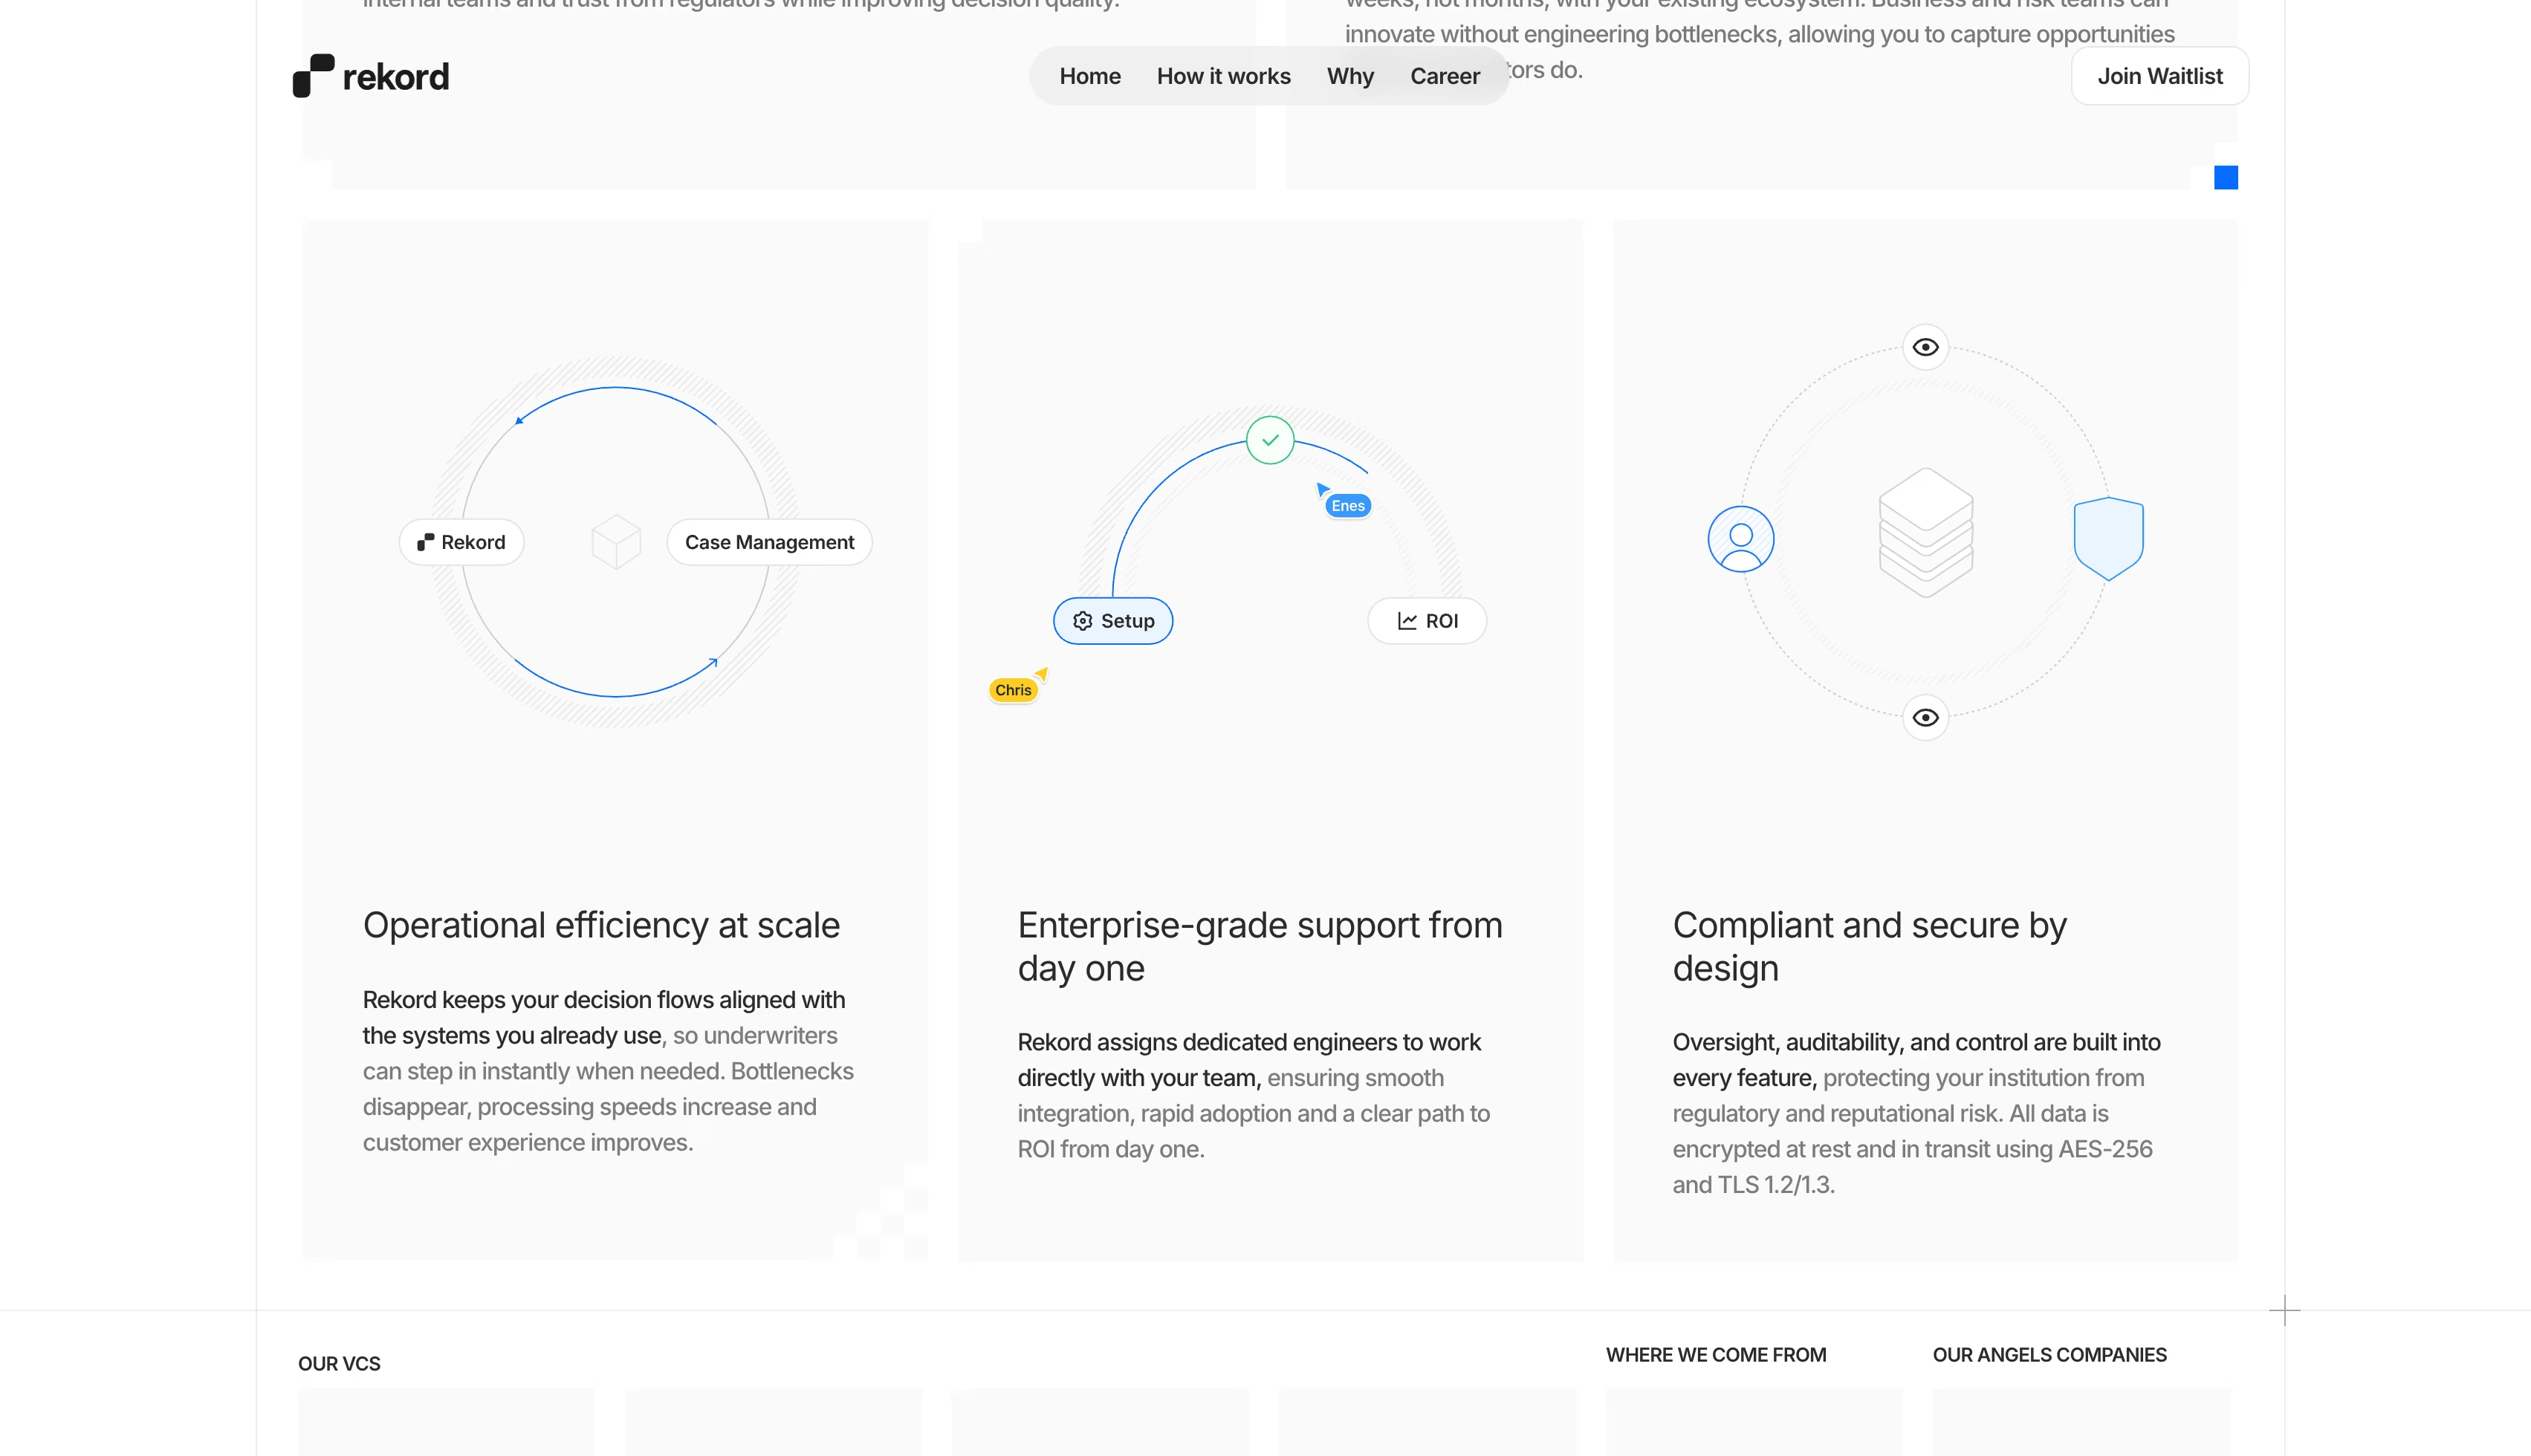
Task: Click the ROI chart pill
Action: coord(1427,621)
